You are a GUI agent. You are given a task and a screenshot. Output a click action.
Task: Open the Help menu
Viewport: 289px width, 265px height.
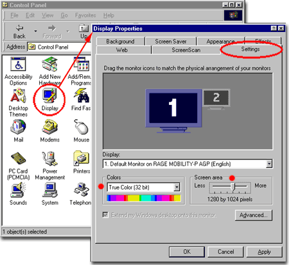click(109, 15)
